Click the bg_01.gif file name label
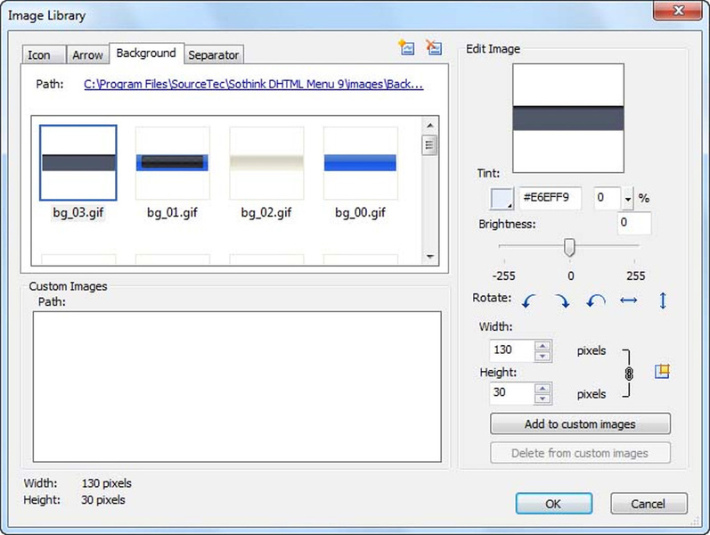 [173, 212]
